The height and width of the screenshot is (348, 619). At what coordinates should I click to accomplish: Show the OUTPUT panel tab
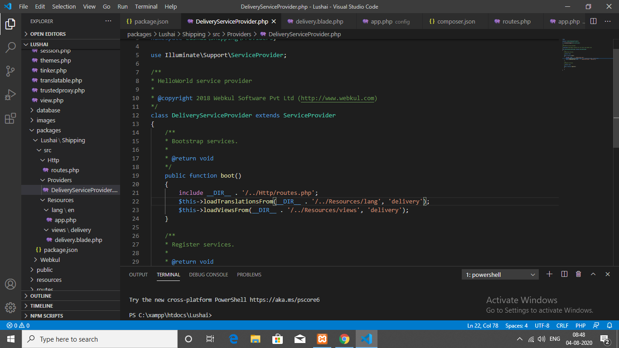click(x=138, y=275)
